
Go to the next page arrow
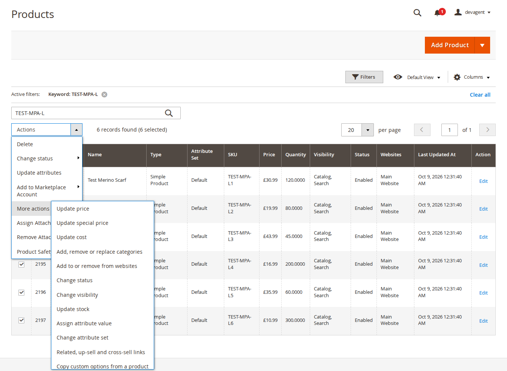pyautogui.click(x=487, y=130)
